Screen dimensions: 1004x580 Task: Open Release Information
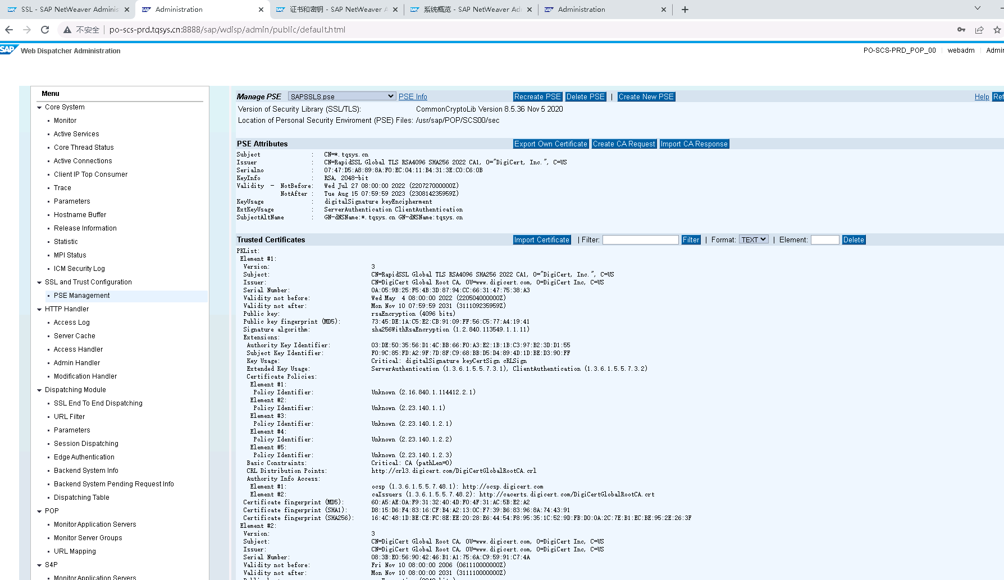85,228
